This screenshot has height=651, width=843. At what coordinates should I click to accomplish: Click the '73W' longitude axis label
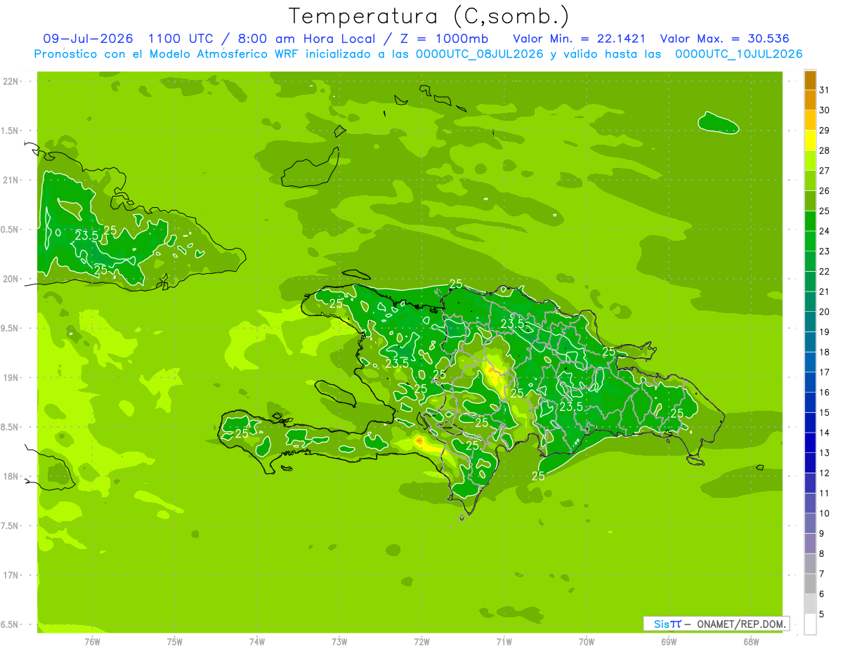click(x=339, y=641)
